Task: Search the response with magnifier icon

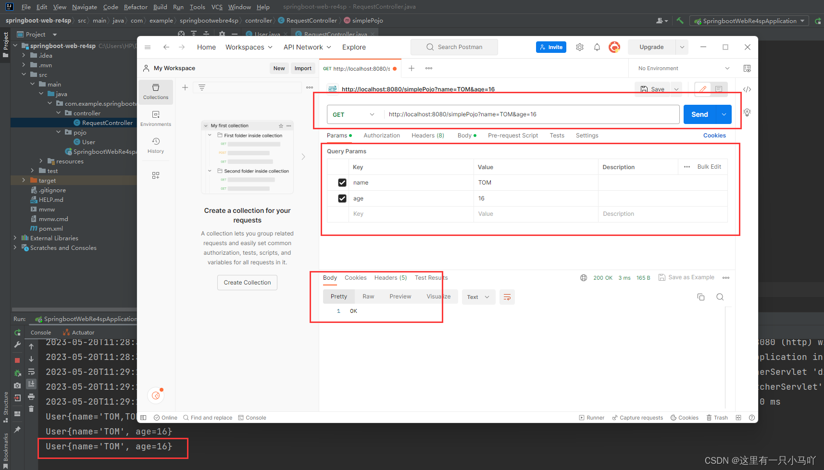Action: pos(720,297)
